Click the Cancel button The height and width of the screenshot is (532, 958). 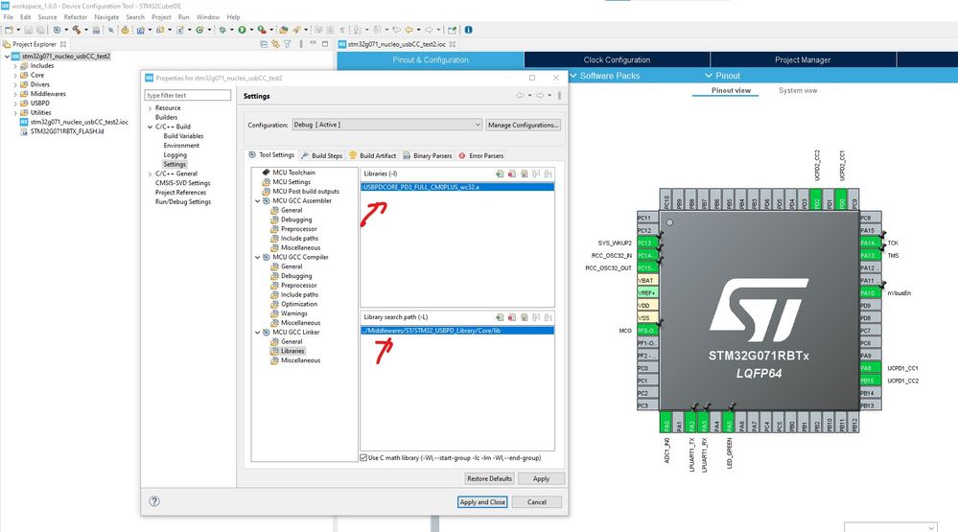click(x=537, y=502)
